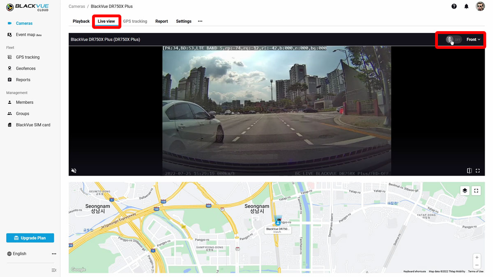Click the BlackVue DR750 map info label
This screenshot has width=493, height=277.
[278, 230]
